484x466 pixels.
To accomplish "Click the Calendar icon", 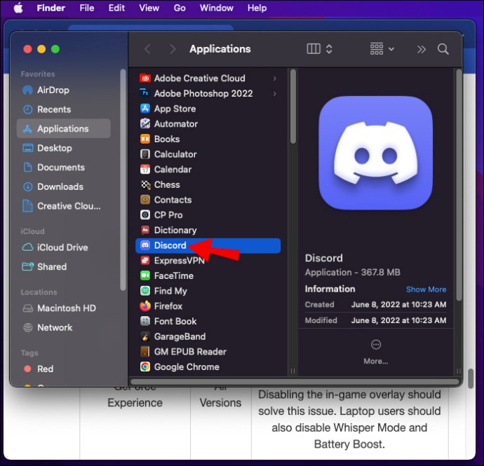I will click(x=145, y=170).
